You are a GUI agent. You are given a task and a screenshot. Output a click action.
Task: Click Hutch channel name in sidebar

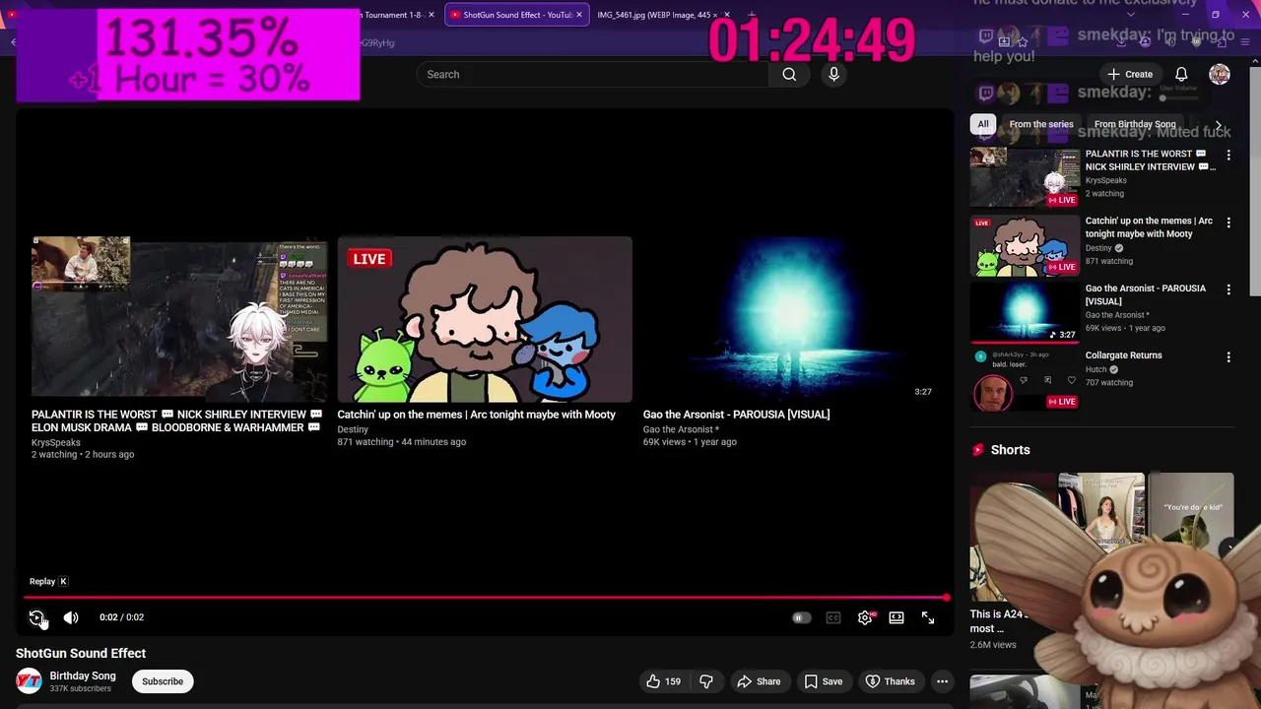pos(1095,369)
